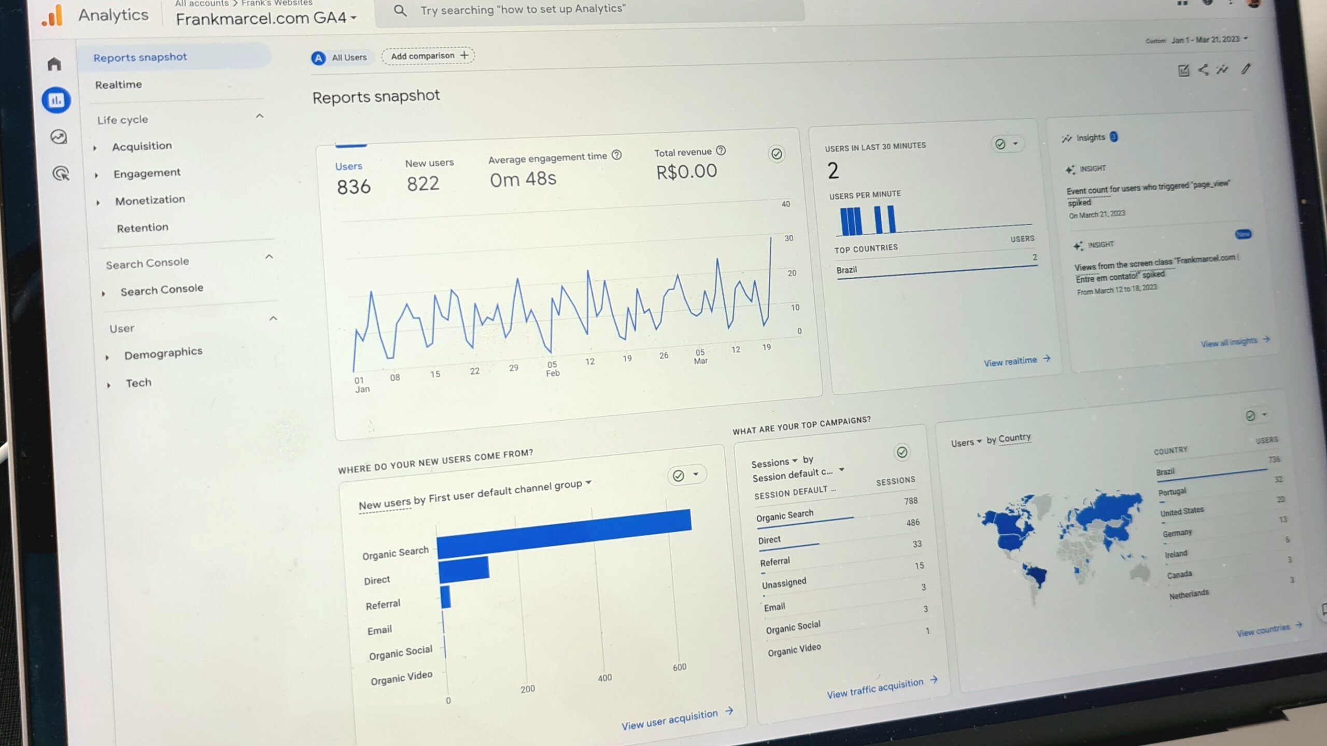Screen dimensions: 1327x746
Task: Click check status icon on new users card
Action: pyautogui.click(x=678, y=476)
